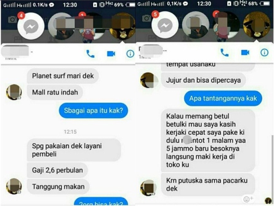
Task: Select the gold active chat head on right screen
Action: click(x=257, y=25)
